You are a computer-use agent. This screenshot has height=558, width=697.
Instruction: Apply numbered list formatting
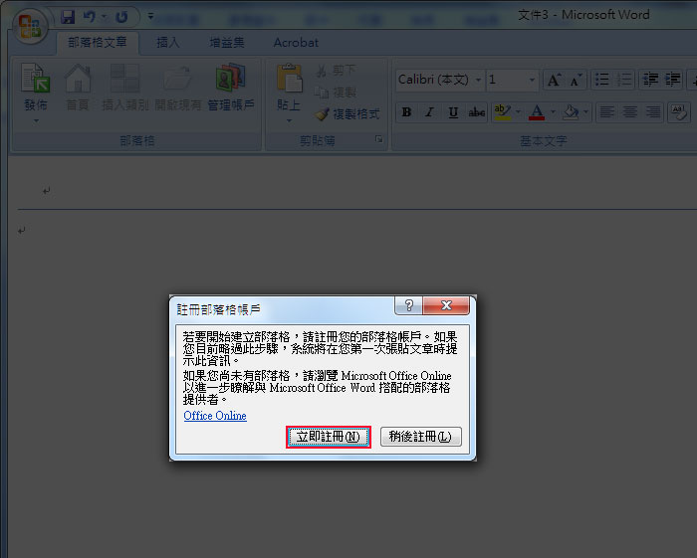[624, 80]
